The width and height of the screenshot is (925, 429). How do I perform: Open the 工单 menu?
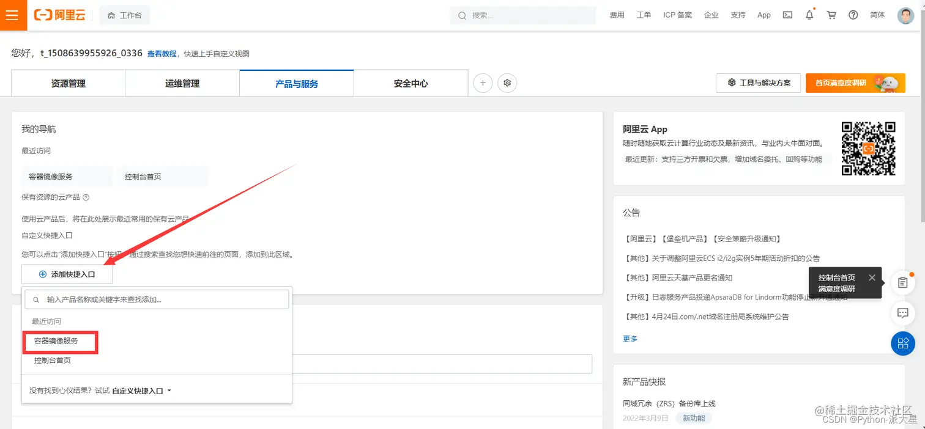click(x=644, y=15)
